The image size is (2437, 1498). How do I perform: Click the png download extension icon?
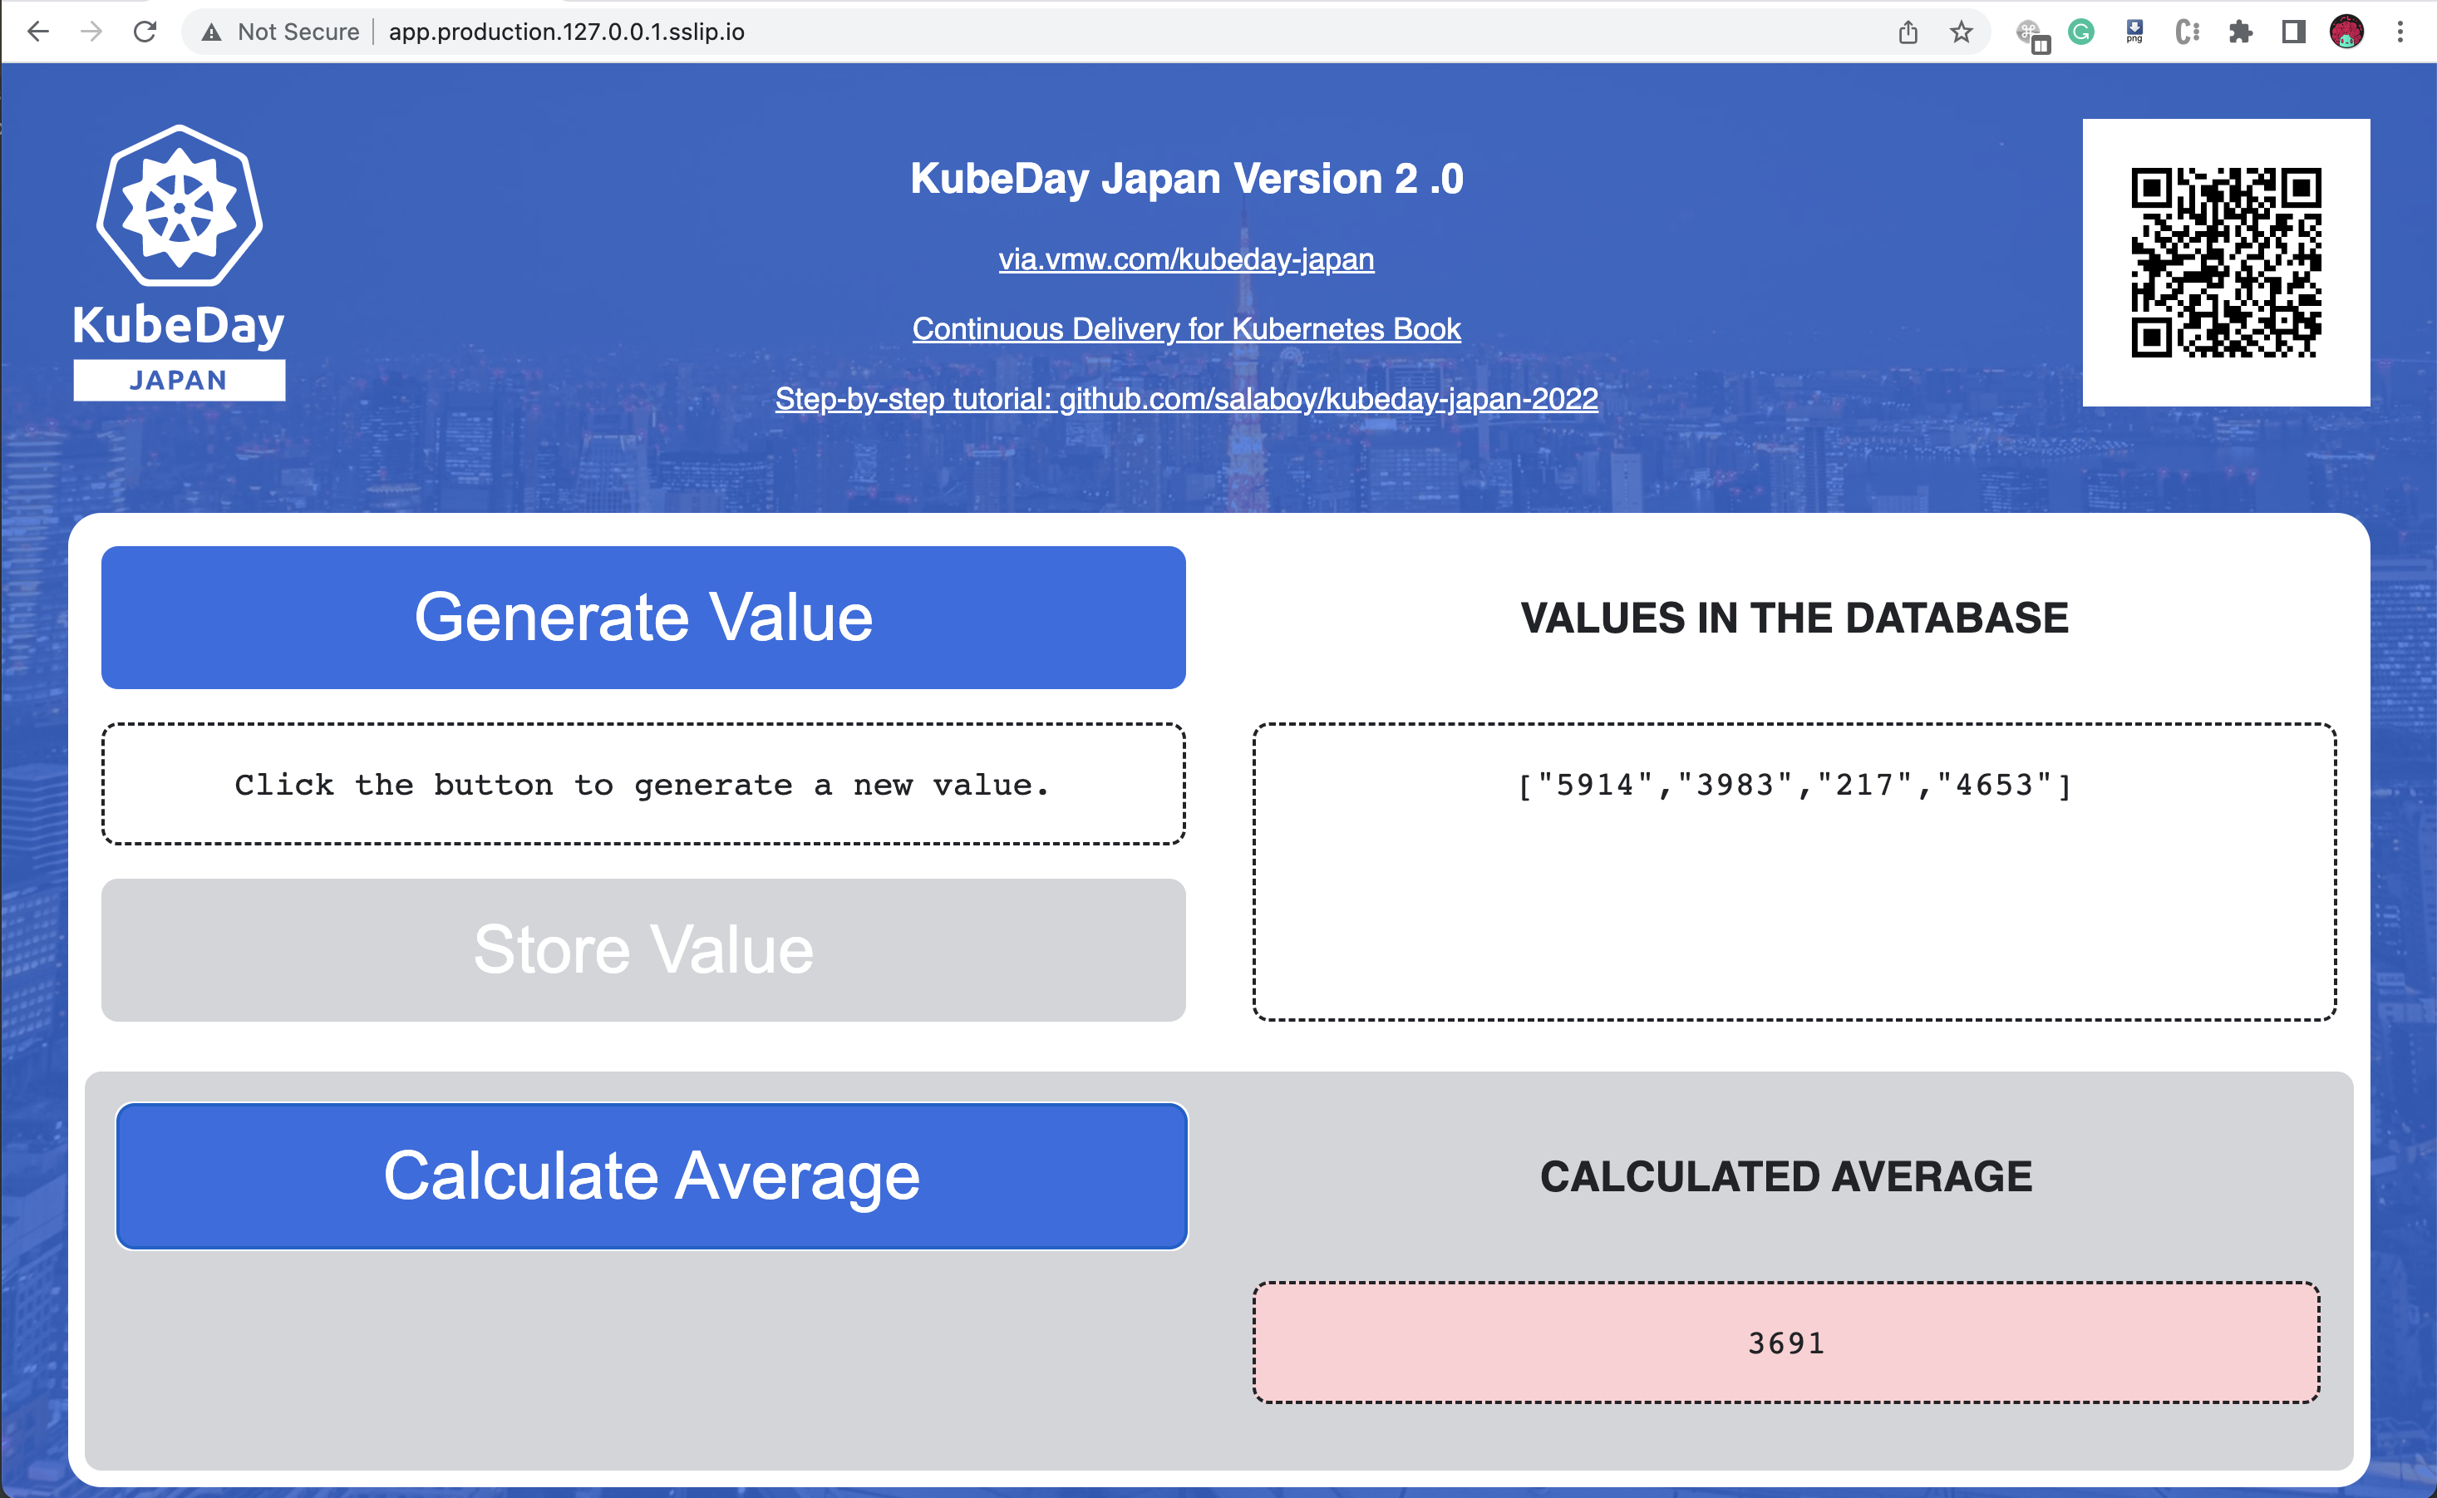click(x=2134, y=32)
